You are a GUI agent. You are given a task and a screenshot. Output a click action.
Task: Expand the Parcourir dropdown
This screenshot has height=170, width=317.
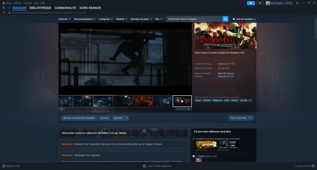click(65, 19)
